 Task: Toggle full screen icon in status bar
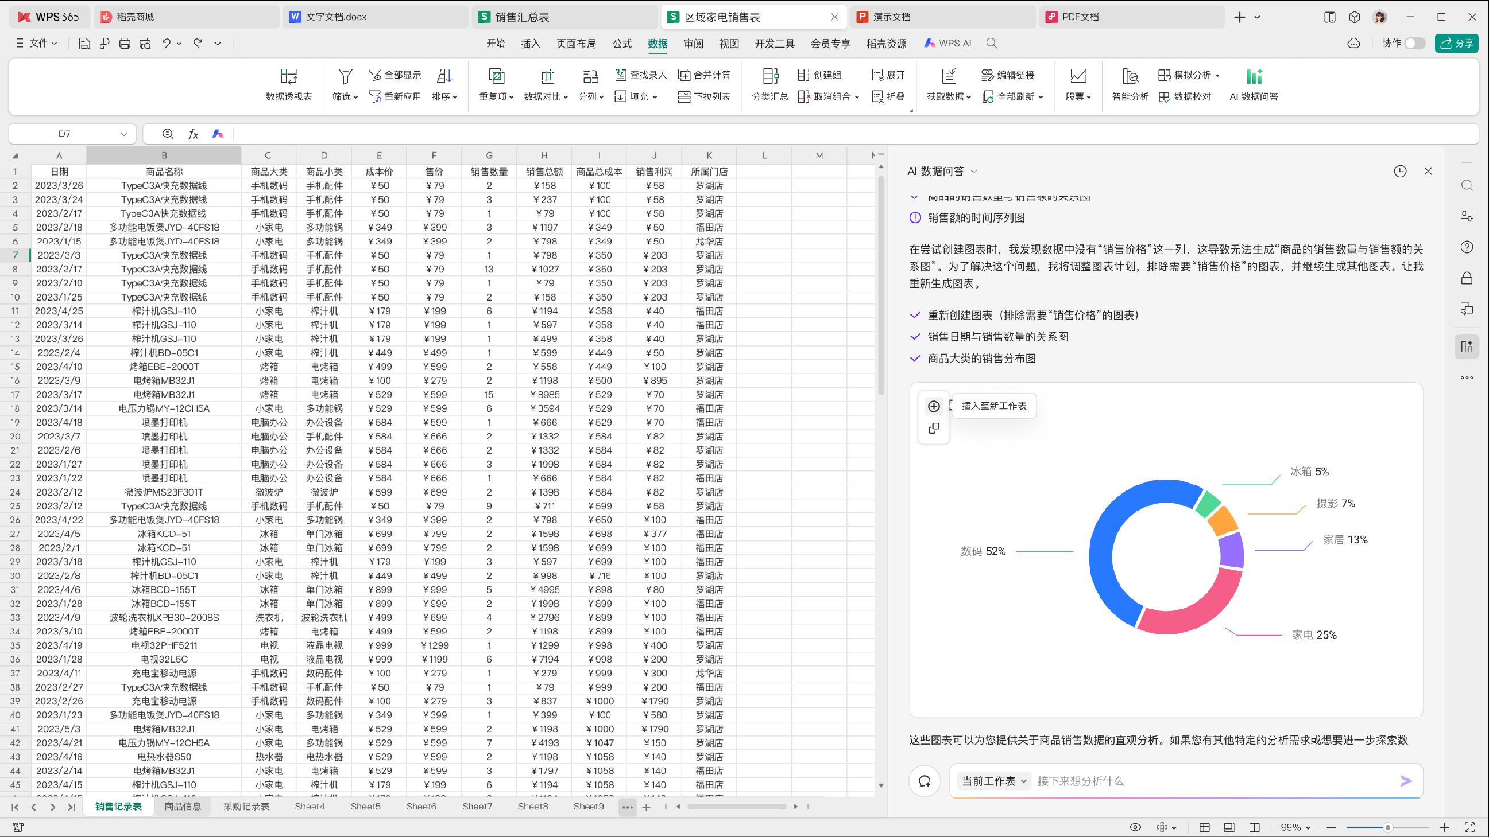pyautogui.click(x=1471, y=827)
